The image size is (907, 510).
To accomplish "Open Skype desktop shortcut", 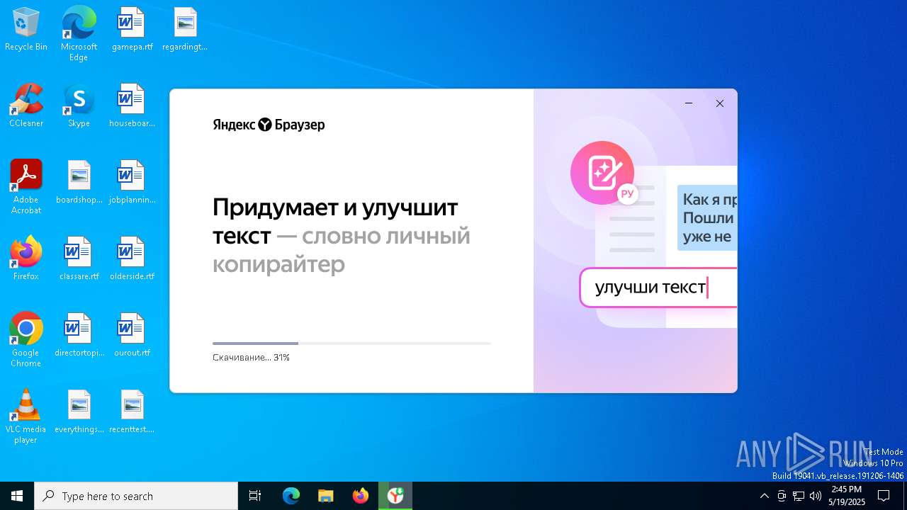I will 79,106.
